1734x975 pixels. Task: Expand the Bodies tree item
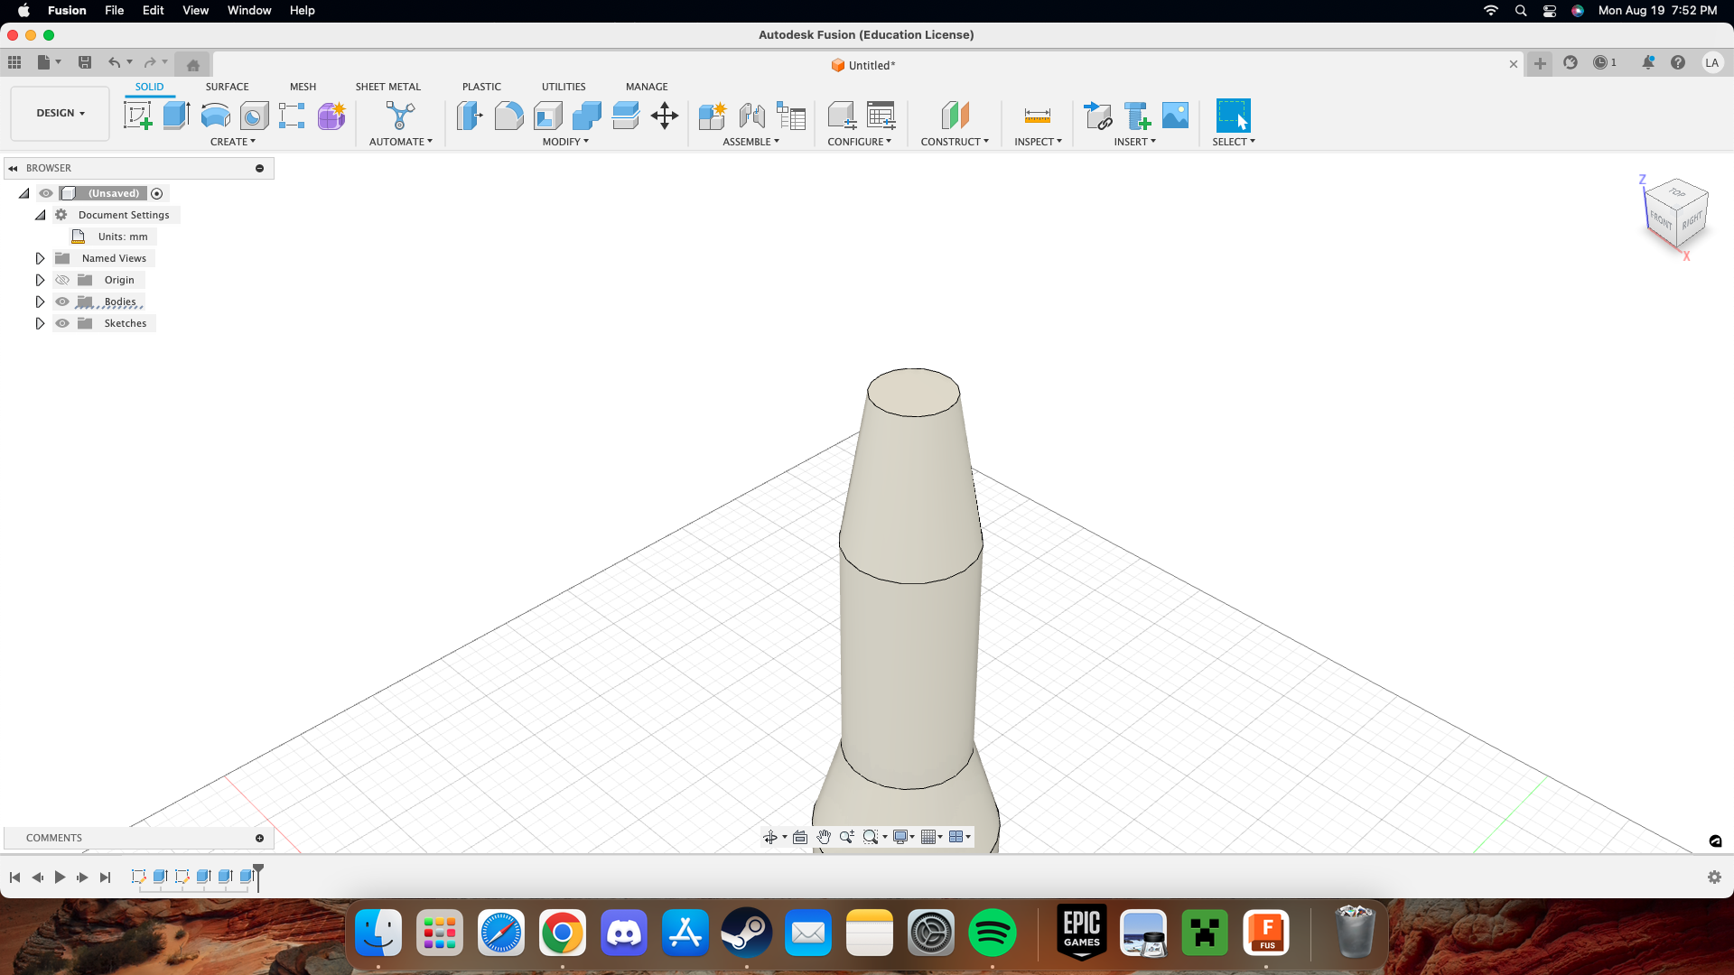[40, 302]
